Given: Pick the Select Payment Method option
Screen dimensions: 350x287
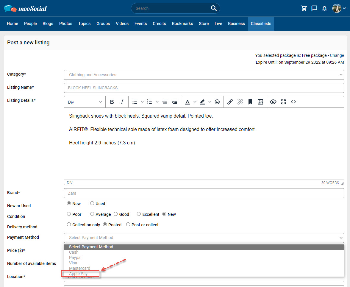Looking at the screenshot, I should click(x=204, y=247).
